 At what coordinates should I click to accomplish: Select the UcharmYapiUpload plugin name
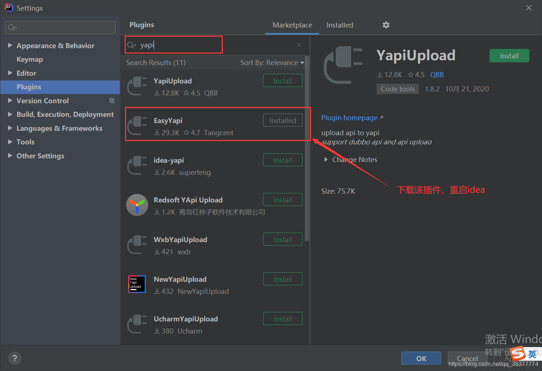(x=186, y=319)
